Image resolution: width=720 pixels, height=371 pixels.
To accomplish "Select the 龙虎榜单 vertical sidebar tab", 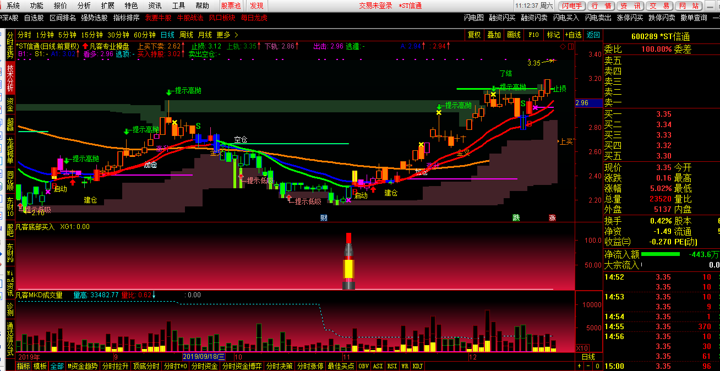I will 10,151.
